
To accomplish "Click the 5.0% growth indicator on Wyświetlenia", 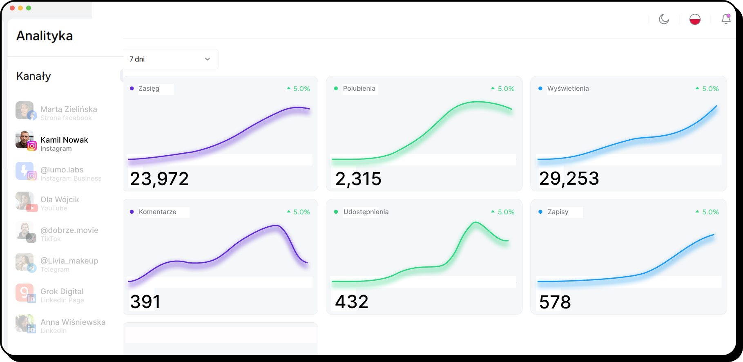I will pyautogui.click(x=707, y=89).
